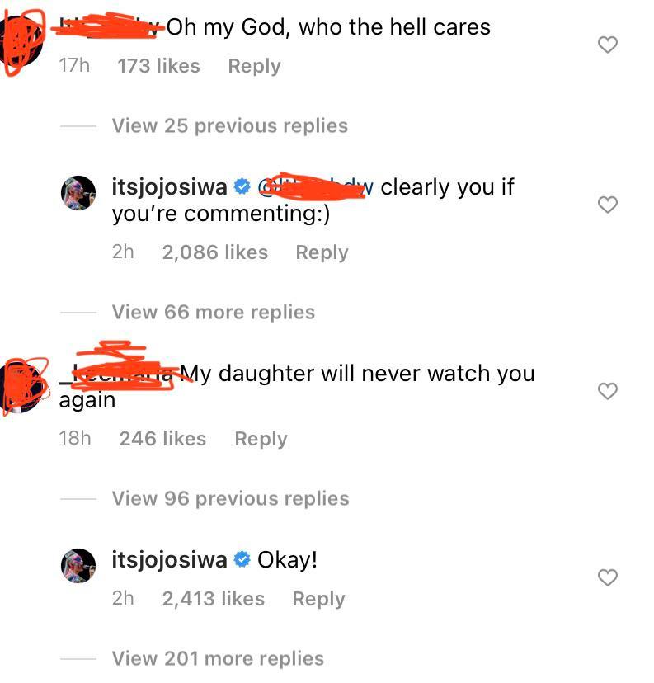Like the 'My daughter will never watch' comment
This screenshot has width=654, height=683.
coord(608,391)
